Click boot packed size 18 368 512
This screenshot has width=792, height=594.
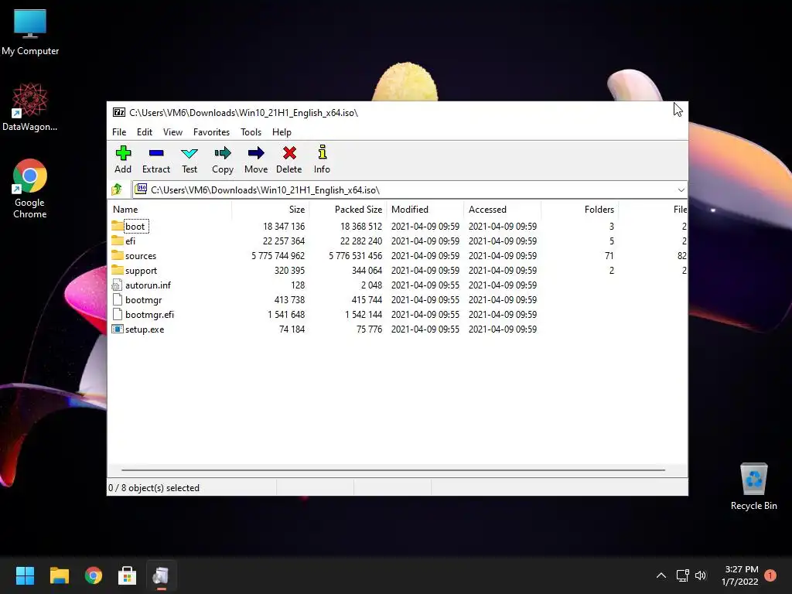pyautogui.click(x=361, y=227)
